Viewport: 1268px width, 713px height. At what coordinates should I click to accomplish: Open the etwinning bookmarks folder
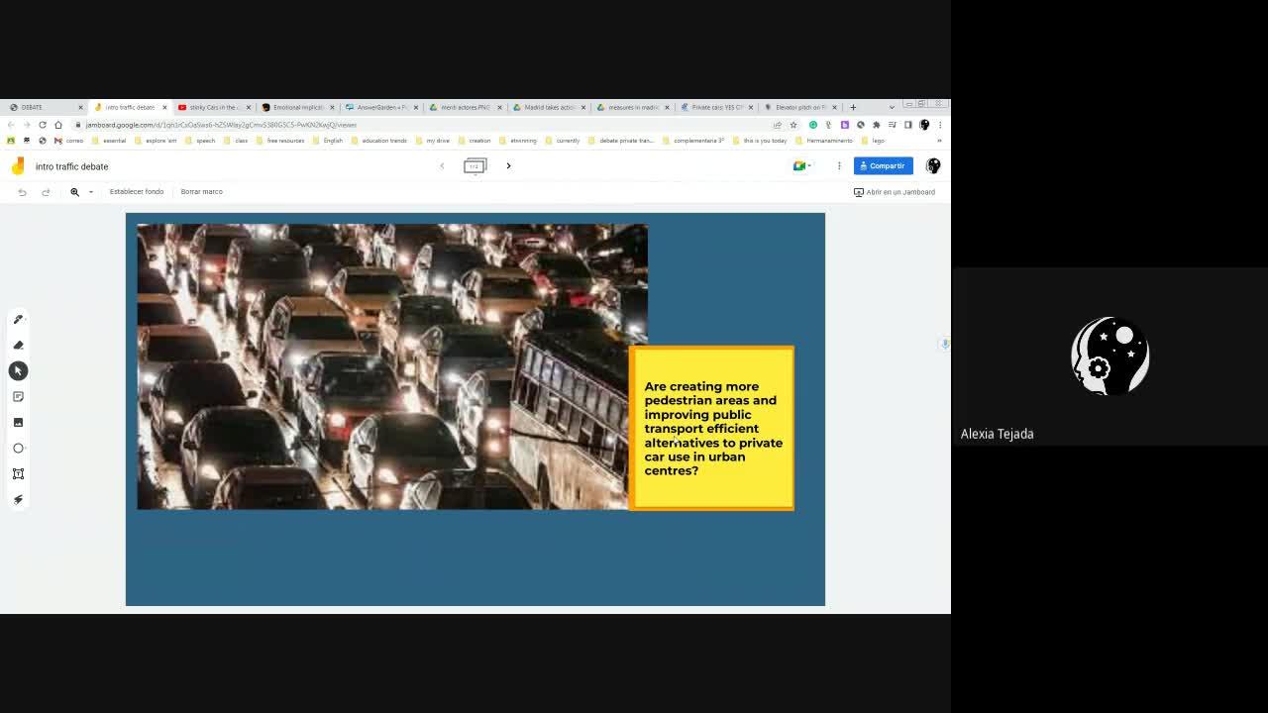(518, 141)
